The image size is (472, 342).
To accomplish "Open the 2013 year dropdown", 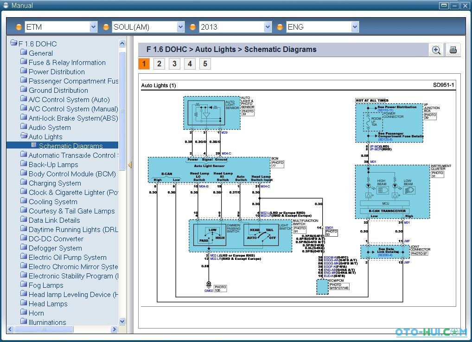I will coord(268,27).
